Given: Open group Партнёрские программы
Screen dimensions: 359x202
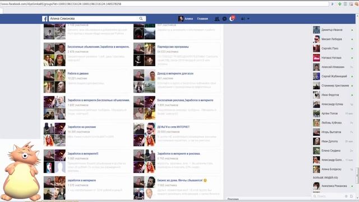Looking at the screenshot, I should (173, 47).
